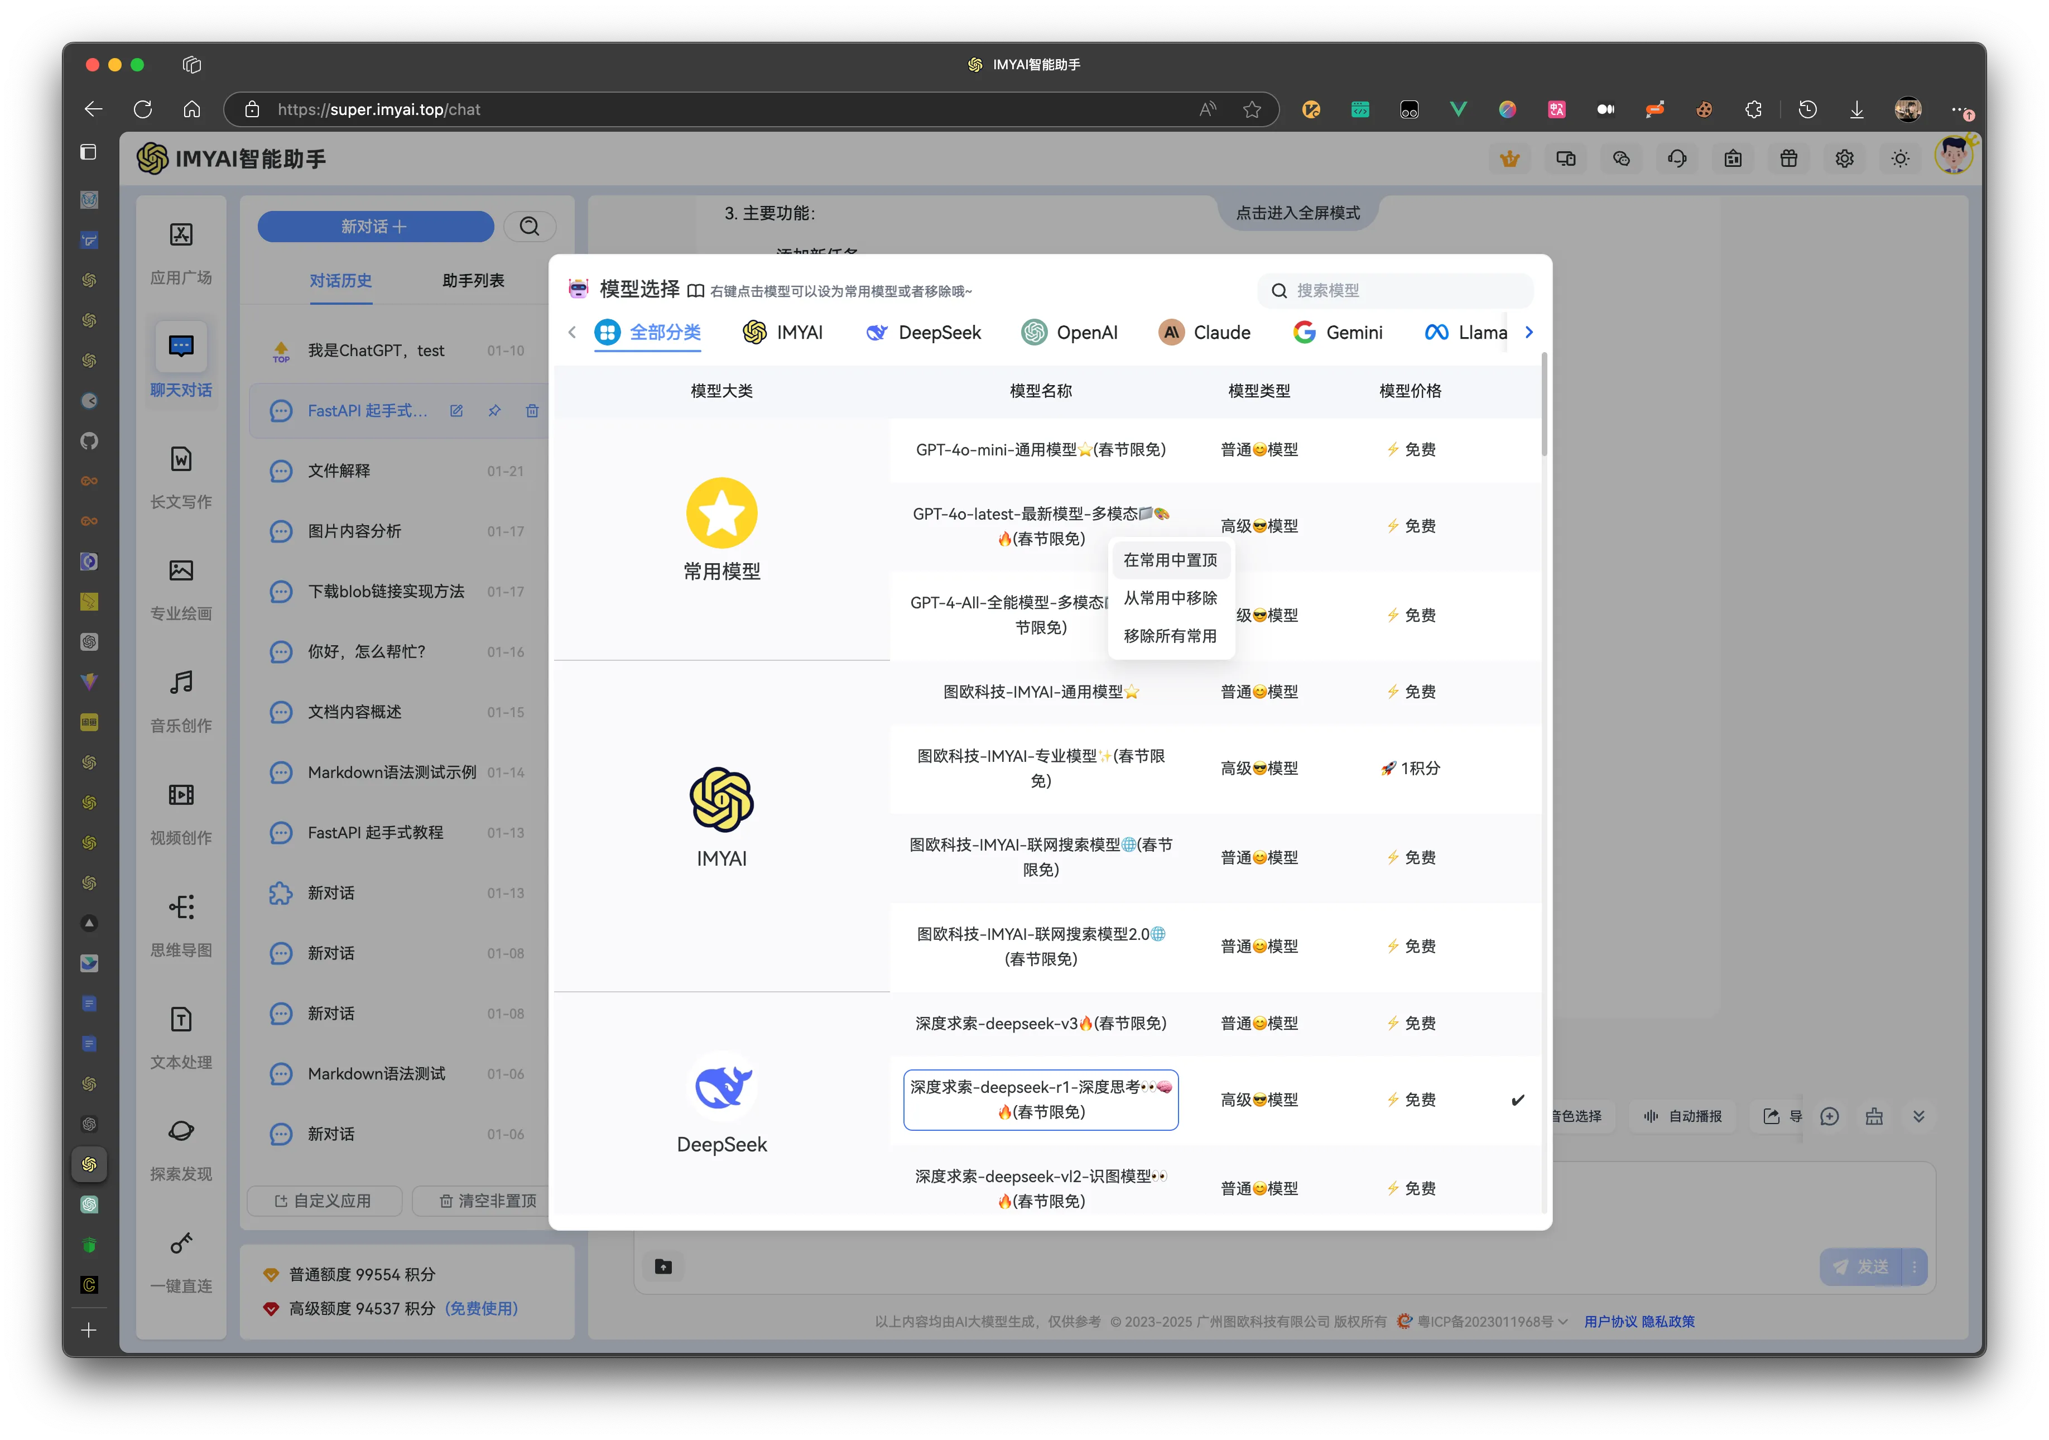Click the customer service headset icon
Screen dimensions: 2049x1440
(x=1677, y=159)
